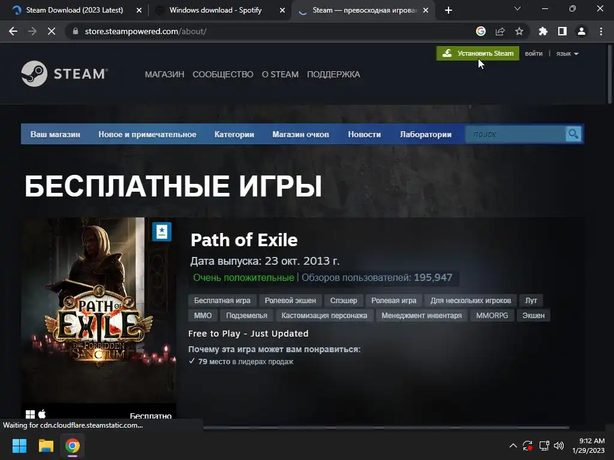Open the Chrome profile avatar icon
The width and height of the screenshot is (614, 460).
pyautogui.click(x=582, y=31)
